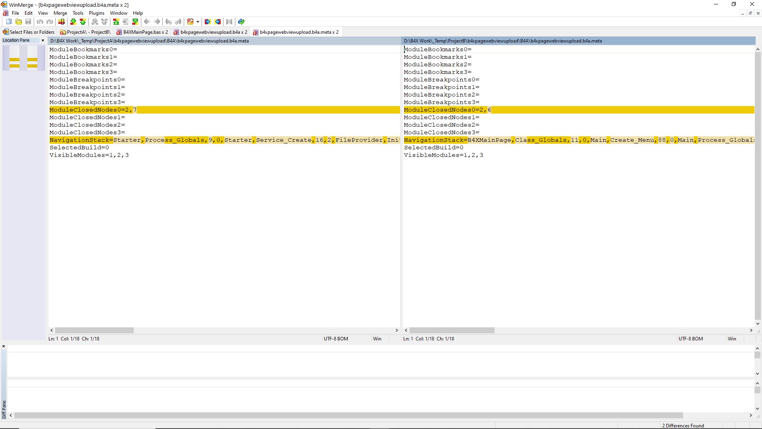Click the ModuleClosedNodes0=2,7 line in left pane
Image resolution: width=762 pixels, height=429 pixels.
click(93, 110)
